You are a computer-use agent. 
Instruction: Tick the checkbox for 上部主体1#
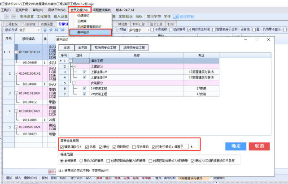[x=84, y=72]
